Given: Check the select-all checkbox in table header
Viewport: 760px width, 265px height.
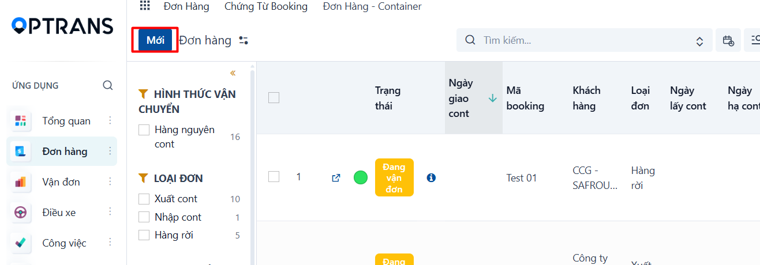Looking at the screenshot, I should pyautogui.click(x=274, y=98).
